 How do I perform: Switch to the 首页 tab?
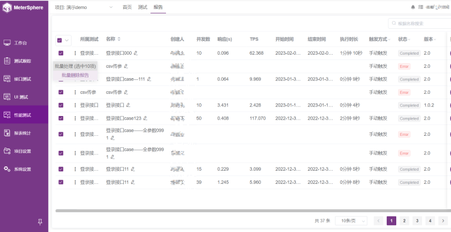[x=127, y=7]
